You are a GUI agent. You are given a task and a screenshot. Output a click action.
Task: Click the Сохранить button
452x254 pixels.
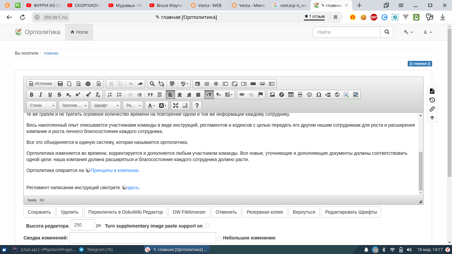pyautogui.click(x=39, y=212)
